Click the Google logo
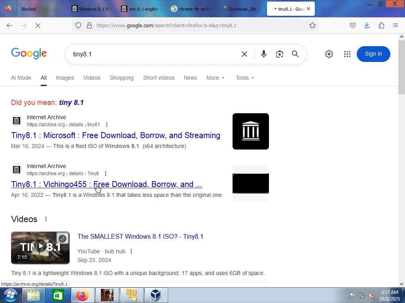The image size is (405, 303). pyautogui.click(x=29, y=53)
